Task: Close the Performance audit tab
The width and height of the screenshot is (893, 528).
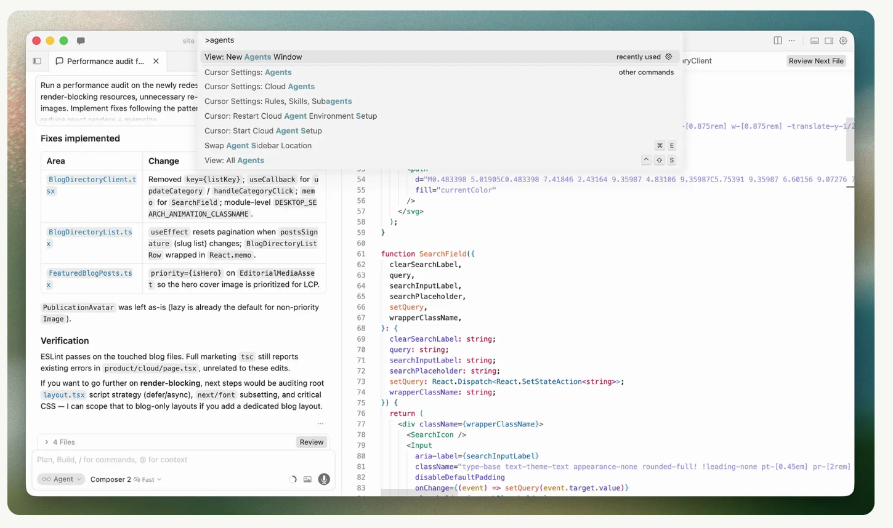Action: (x=156, y=61)
